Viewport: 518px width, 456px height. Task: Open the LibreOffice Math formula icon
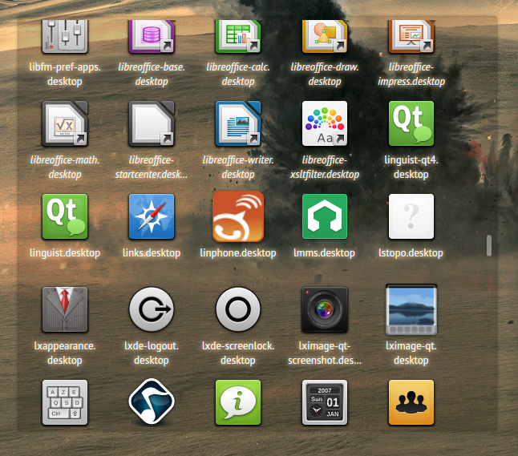click(65, 123)
